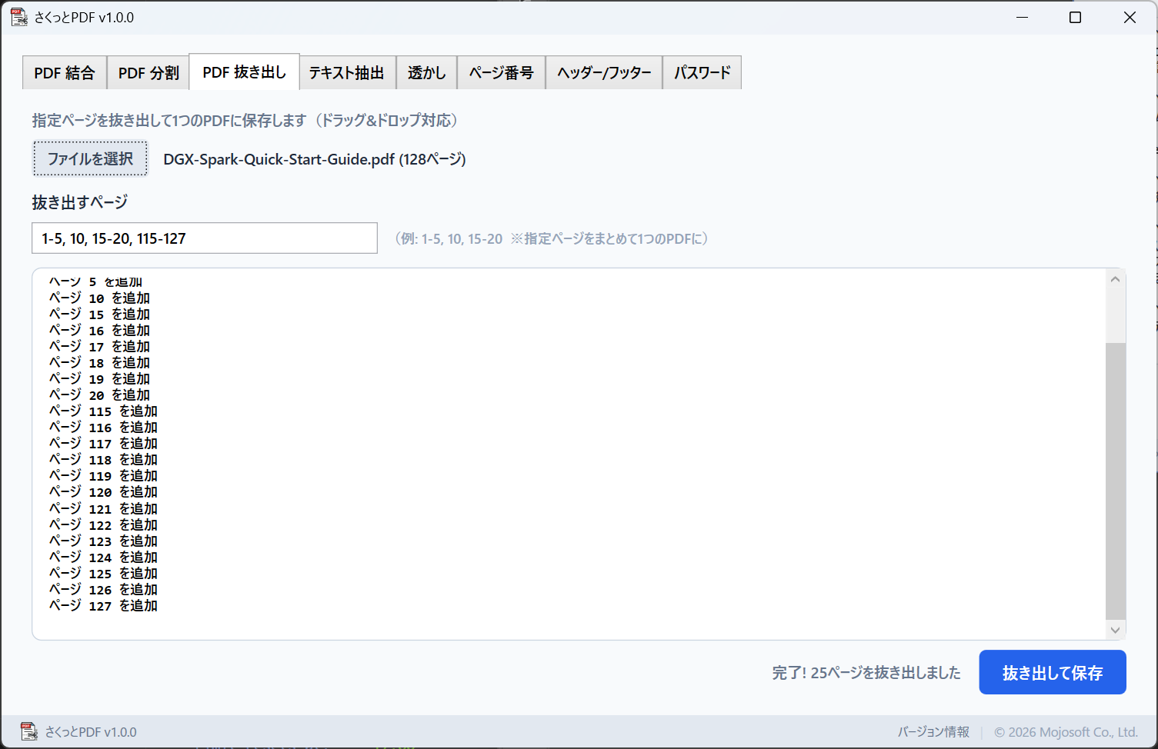Click the log panel scrollbar thumb
Image resolution: width=1158 pixels, height=749 pixels.
coord(1115,481)
